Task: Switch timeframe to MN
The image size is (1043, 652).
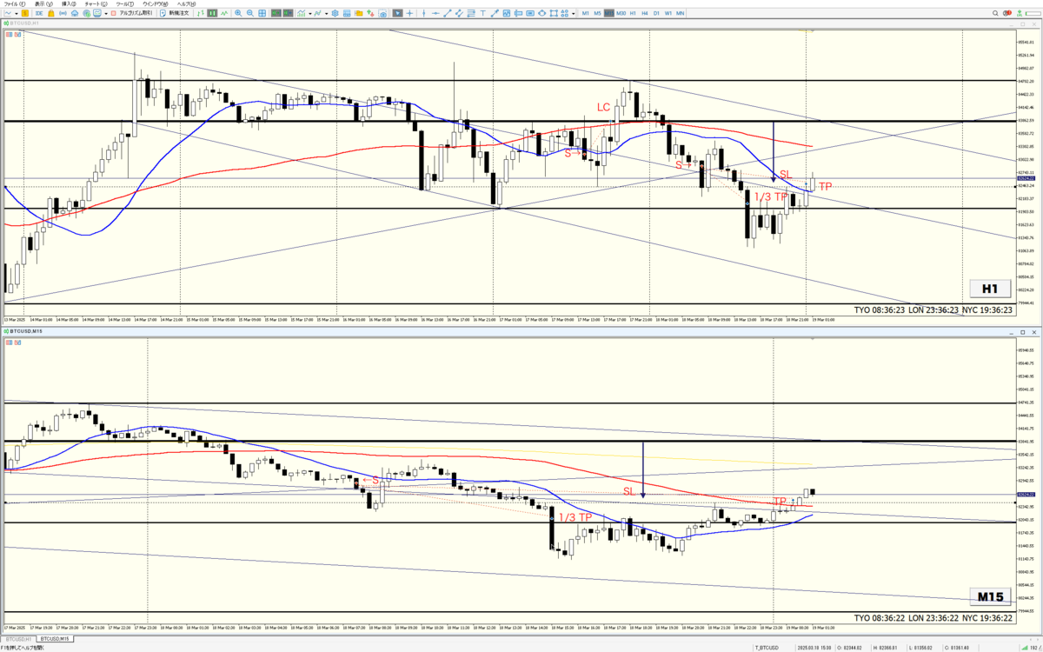Action: [x=680, y=13]
